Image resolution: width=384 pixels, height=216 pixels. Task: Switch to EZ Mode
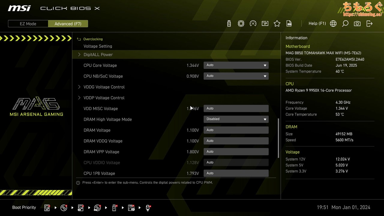click(x=28, y=24)
